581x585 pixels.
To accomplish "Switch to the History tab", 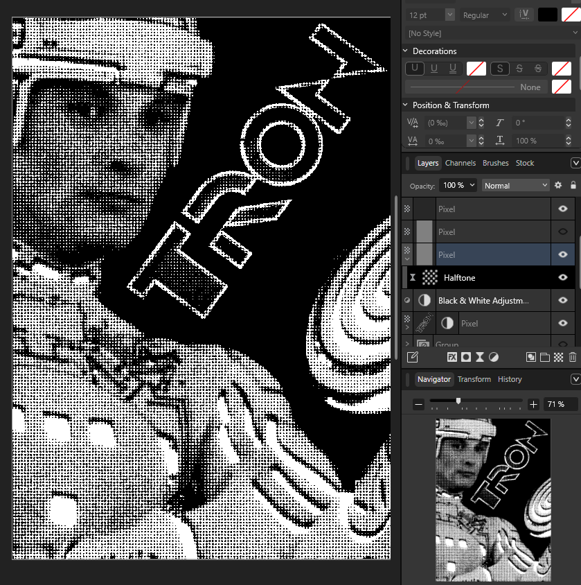I will click(510, 379).
